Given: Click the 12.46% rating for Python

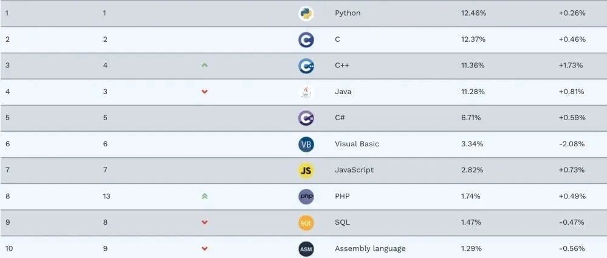Looking at the screenshot, I should click(x=473, y=13).
